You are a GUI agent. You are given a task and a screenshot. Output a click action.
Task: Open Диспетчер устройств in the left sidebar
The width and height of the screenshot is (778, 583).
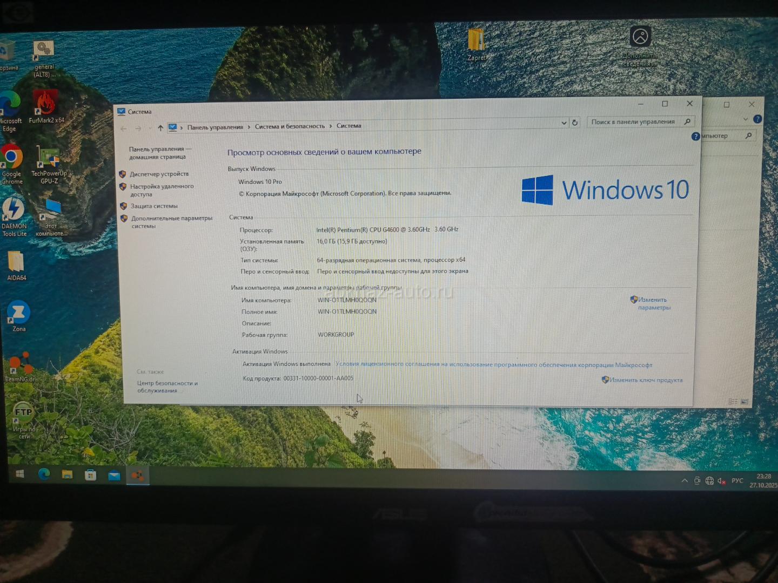159,174
